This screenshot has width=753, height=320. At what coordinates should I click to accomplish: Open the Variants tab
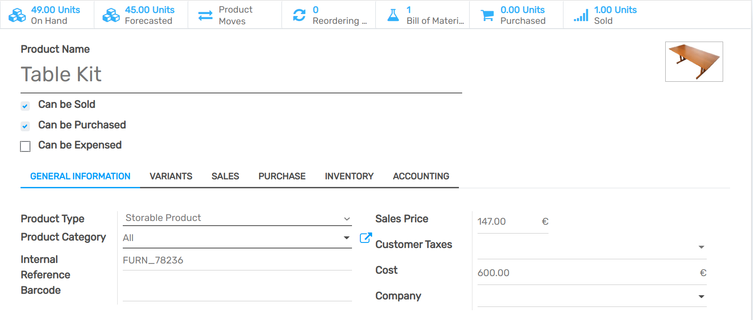[x=171, y=176]
